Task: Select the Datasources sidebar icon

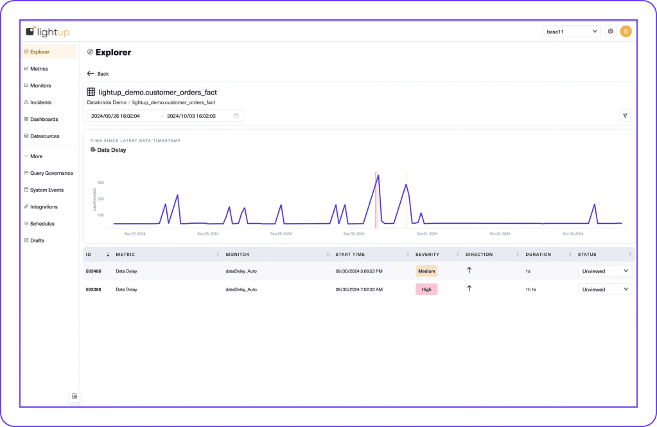Action: (26, 136)
